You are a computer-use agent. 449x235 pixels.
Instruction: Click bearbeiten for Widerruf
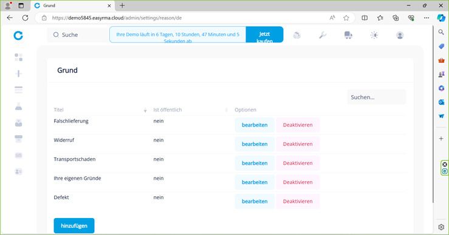click(x=255, y=144)
